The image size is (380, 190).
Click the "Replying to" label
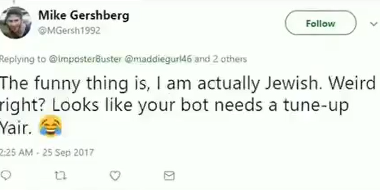click(23, 59)
